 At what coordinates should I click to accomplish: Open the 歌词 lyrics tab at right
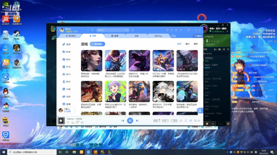pos(198,36)
